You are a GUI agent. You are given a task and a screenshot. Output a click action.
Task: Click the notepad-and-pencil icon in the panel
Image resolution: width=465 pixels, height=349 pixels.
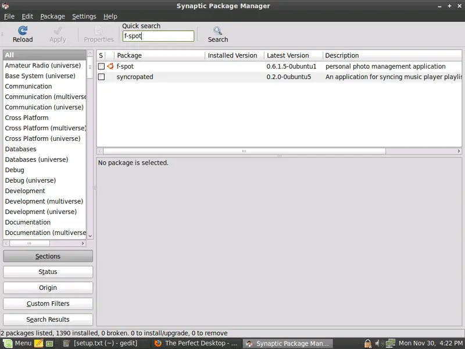tap(38, 343)
